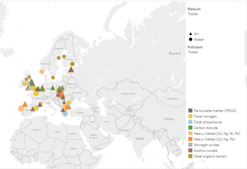Select the dark grey triangle above the light blue circle
This screenshot has height=169, width=247.
[x=63, y=110]
